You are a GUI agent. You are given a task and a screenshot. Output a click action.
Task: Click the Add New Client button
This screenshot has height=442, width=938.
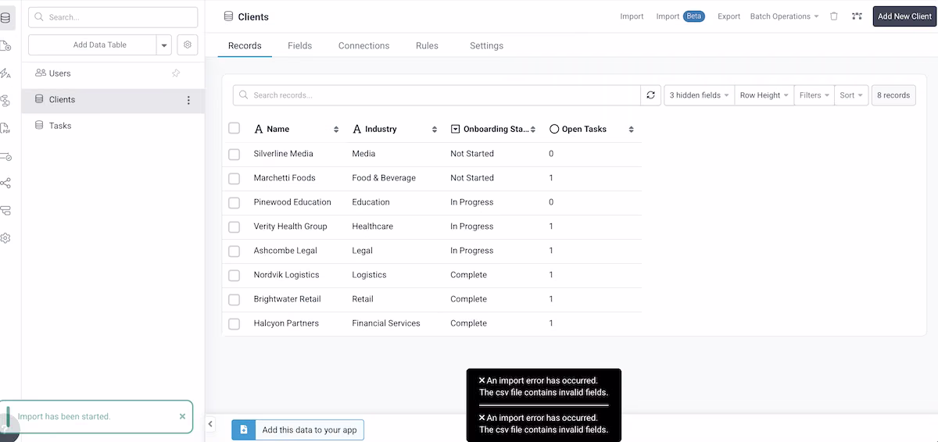(x=904, y=16)
